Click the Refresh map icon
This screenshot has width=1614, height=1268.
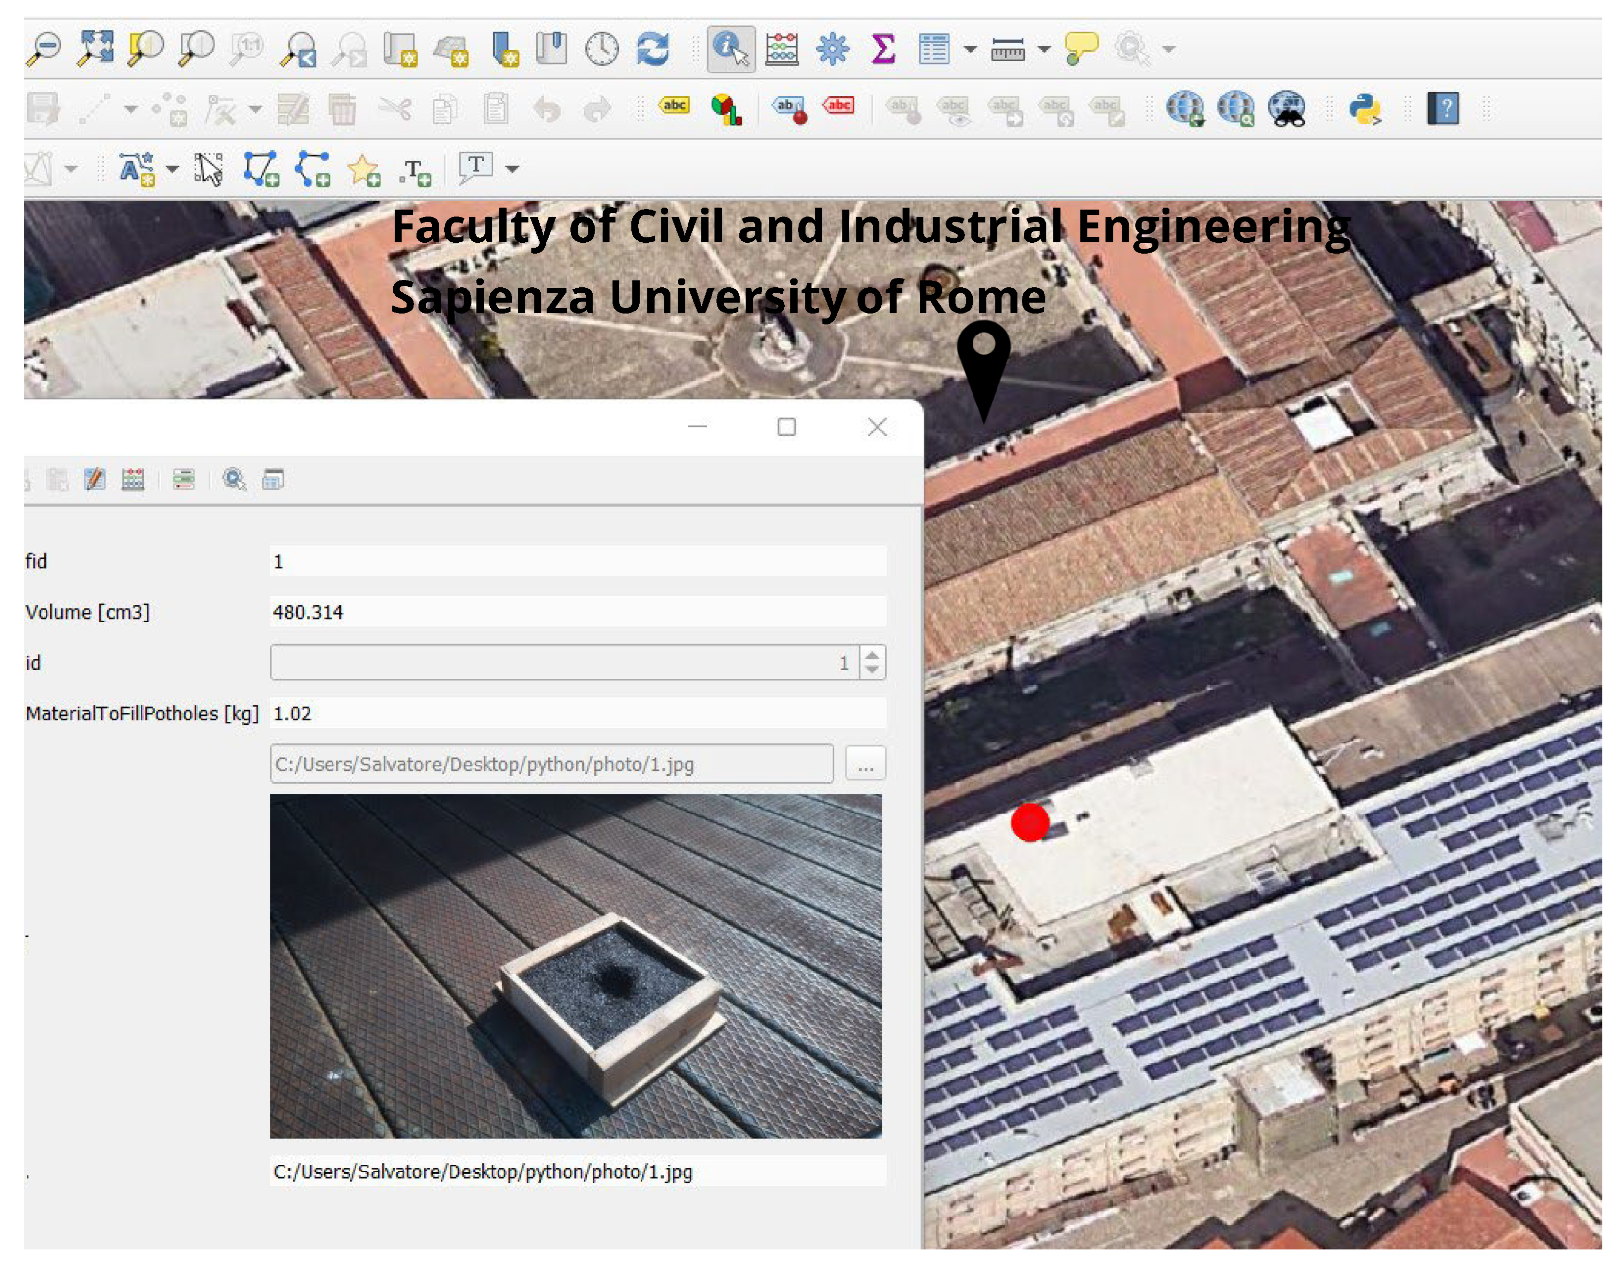(652, 49)
